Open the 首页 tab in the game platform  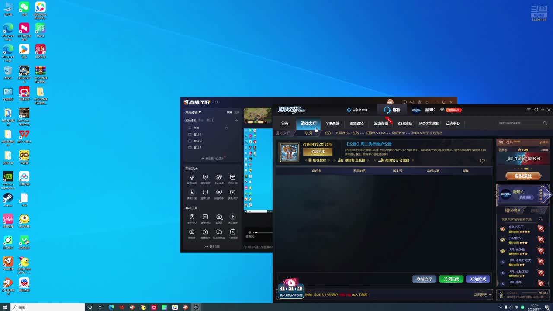tap(284, 124)
